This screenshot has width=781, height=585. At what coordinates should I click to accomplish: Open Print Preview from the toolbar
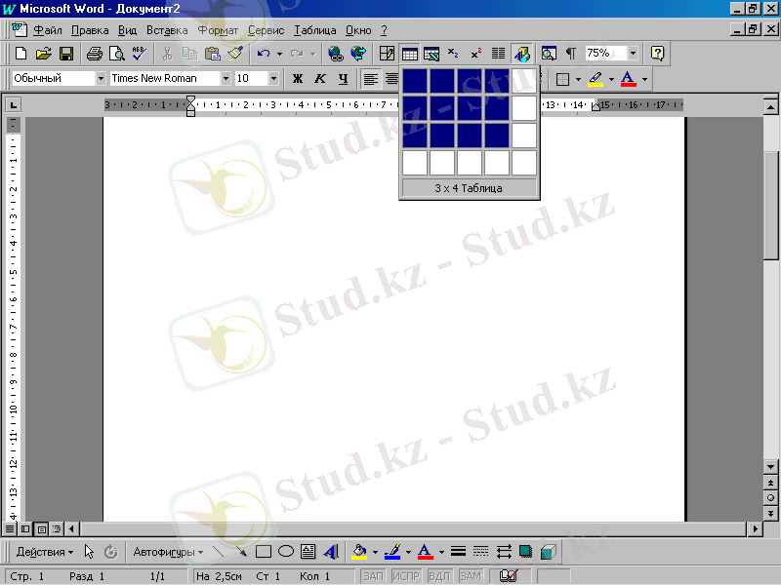[x=116, y=54]
